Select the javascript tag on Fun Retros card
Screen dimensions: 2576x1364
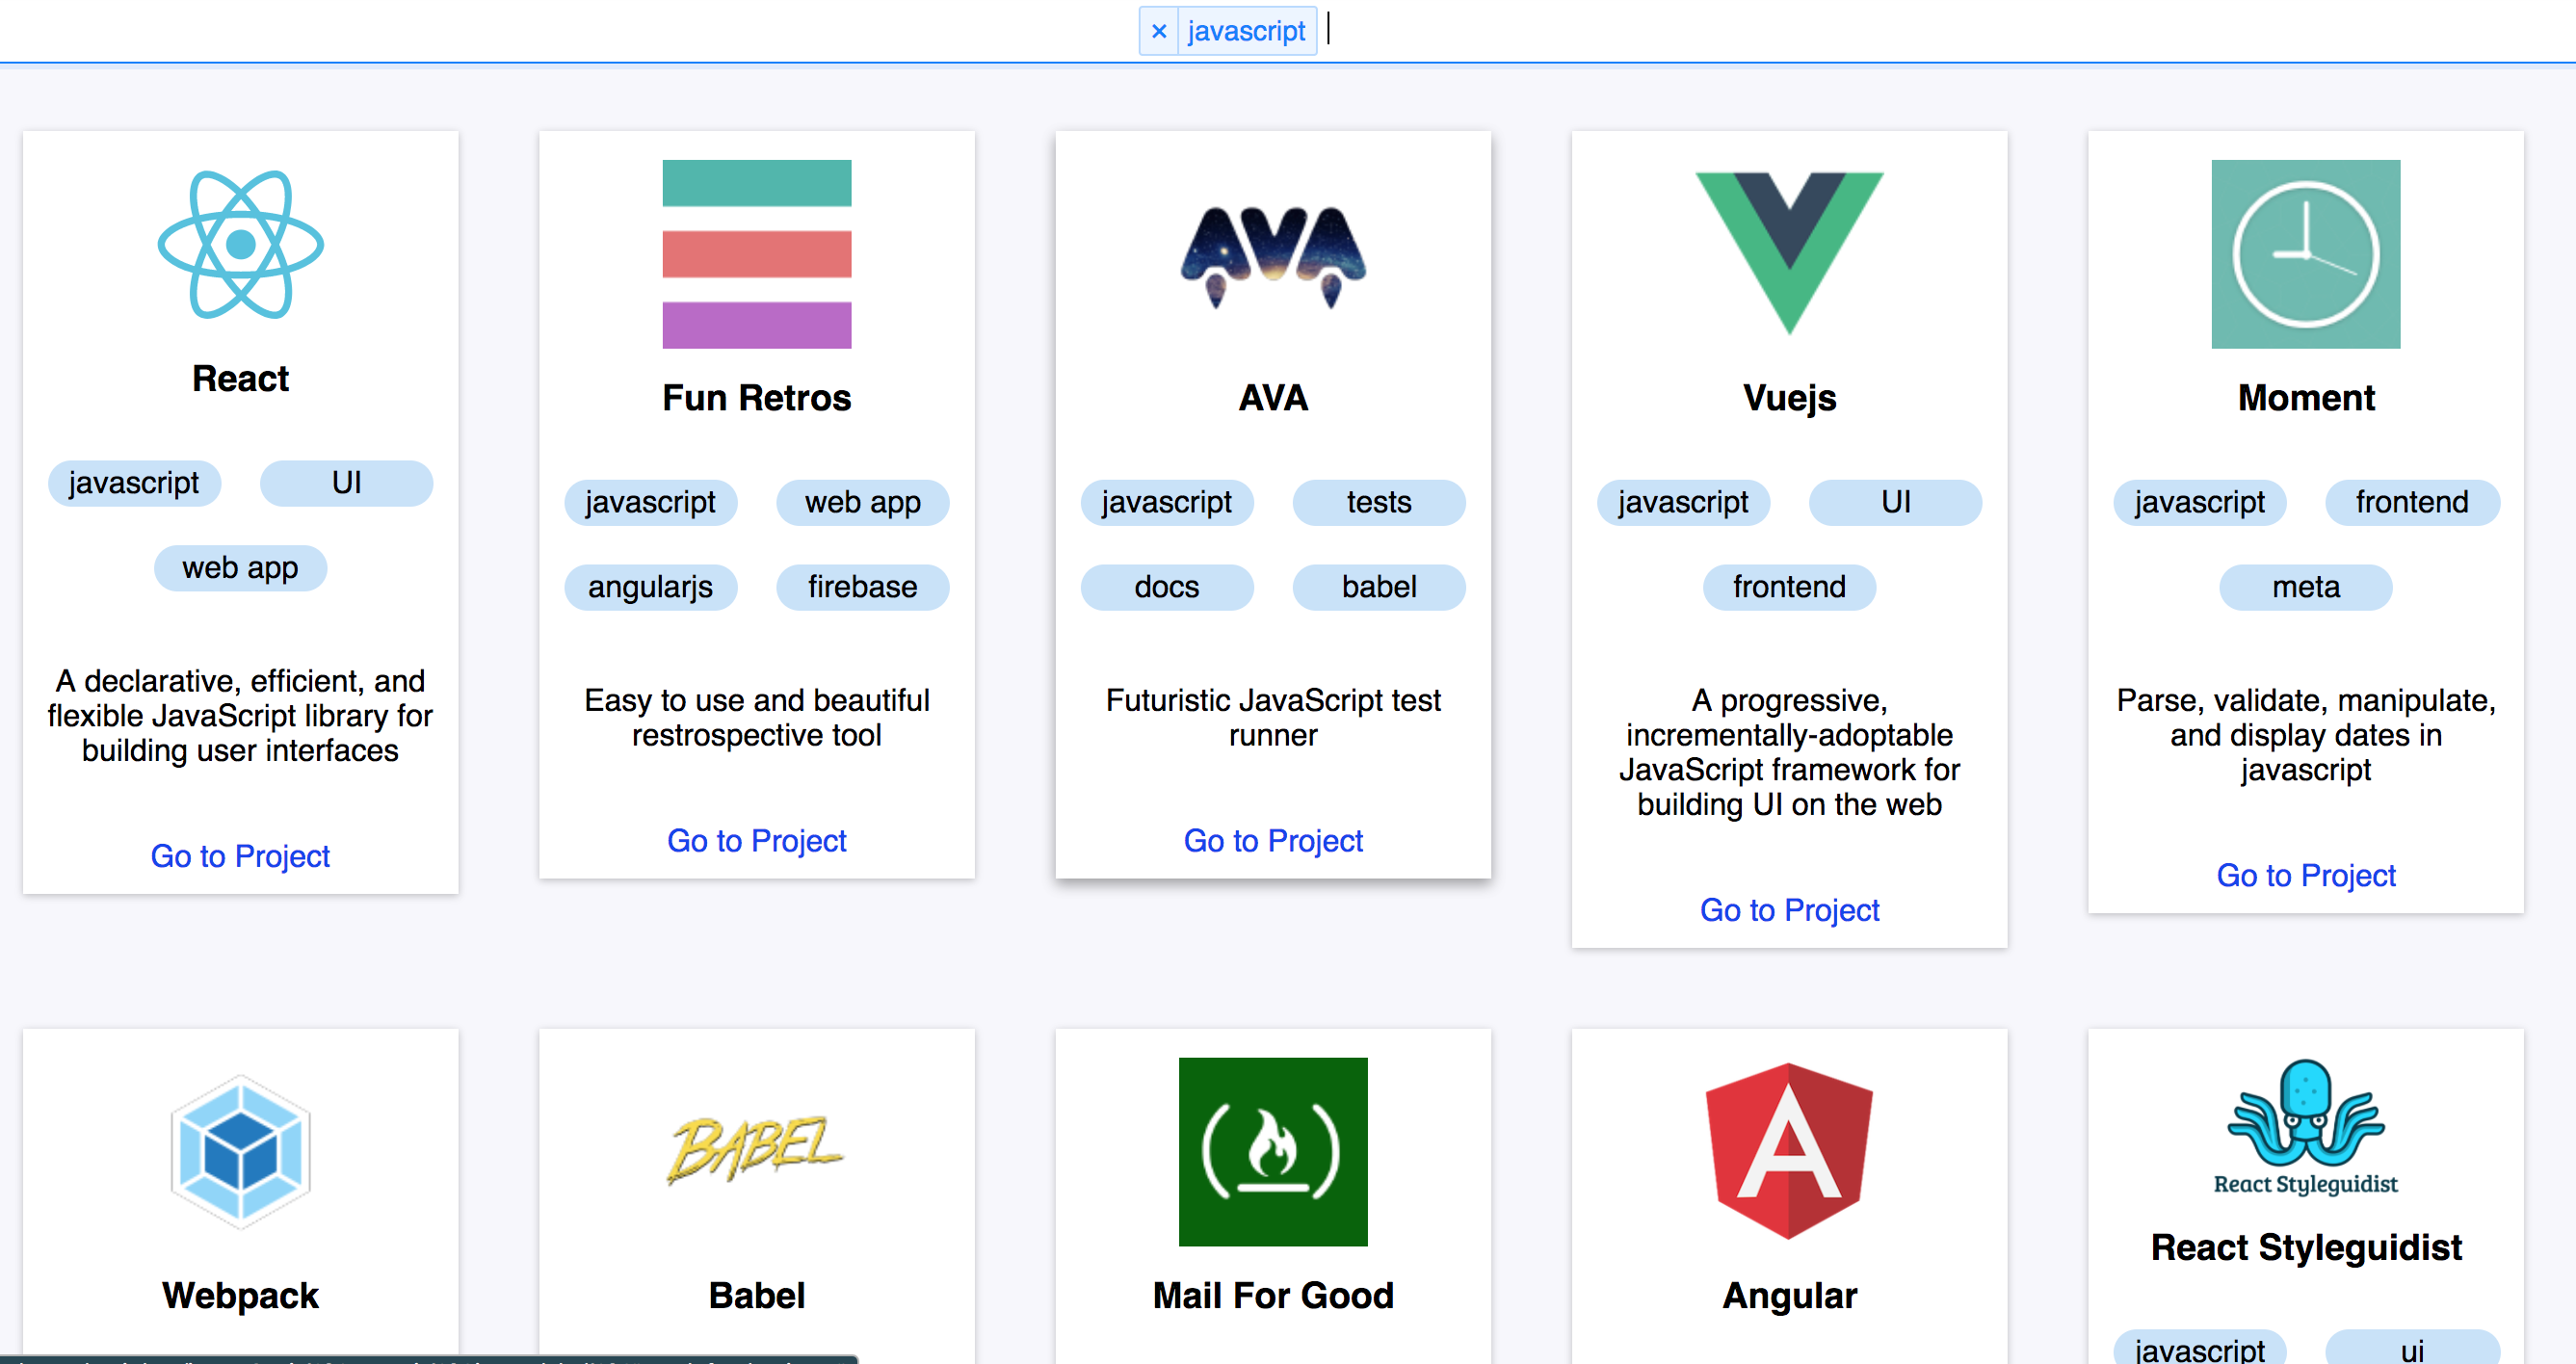click(650, 502)
